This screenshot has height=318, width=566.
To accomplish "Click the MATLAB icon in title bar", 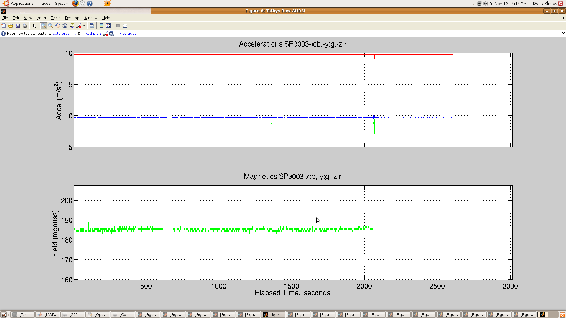I will click(3, 11).
